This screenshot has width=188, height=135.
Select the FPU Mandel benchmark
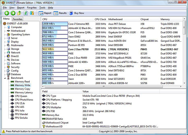click(21, 114)
